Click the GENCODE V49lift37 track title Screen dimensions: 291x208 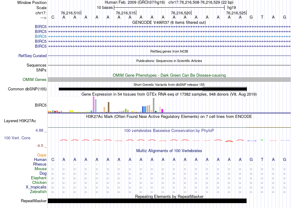pyautogui.click(x=169, y=22)
